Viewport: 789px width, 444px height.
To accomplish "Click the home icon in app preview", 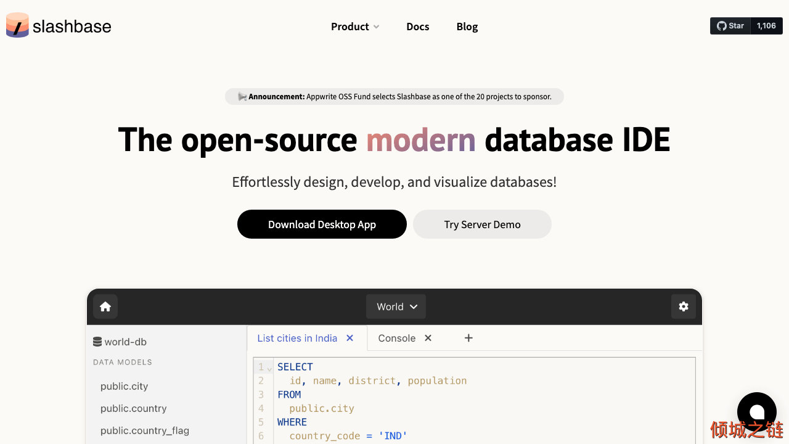I will pyautogui.click(x=105, y=306).
